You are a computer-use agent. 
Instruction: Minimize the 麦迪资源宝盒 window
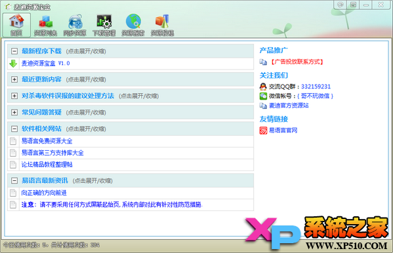(366, 5)
